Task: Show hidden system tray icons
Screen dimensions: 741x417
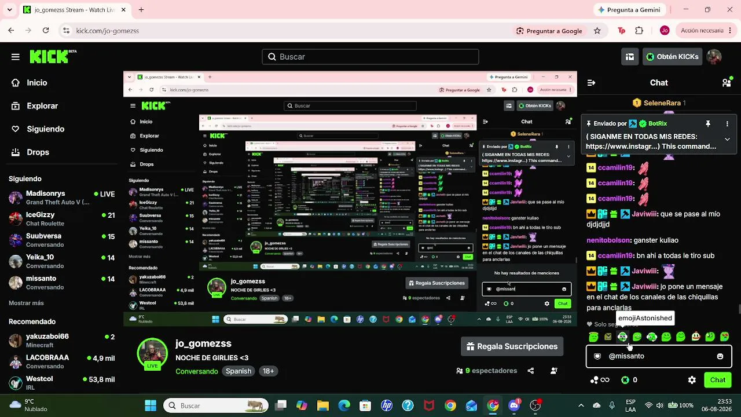Action: 581,405
